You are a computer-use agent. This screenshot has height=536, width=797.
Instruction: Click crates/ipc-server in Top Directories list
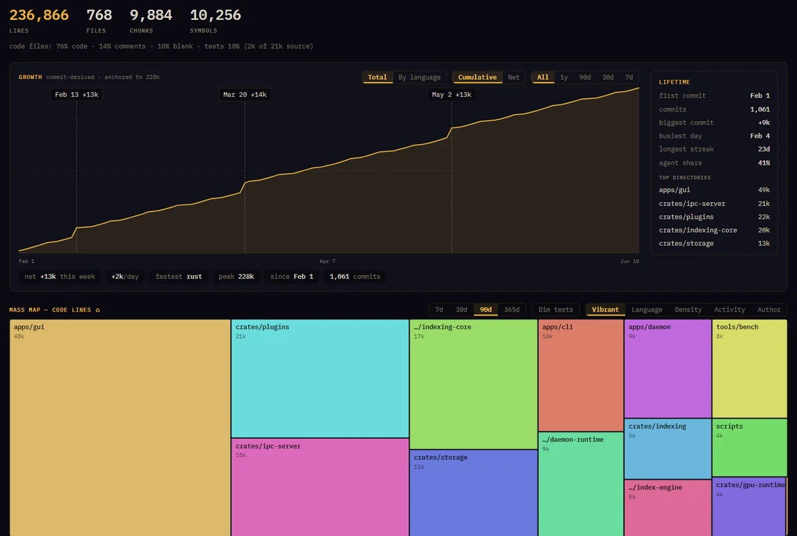point(715,203)
